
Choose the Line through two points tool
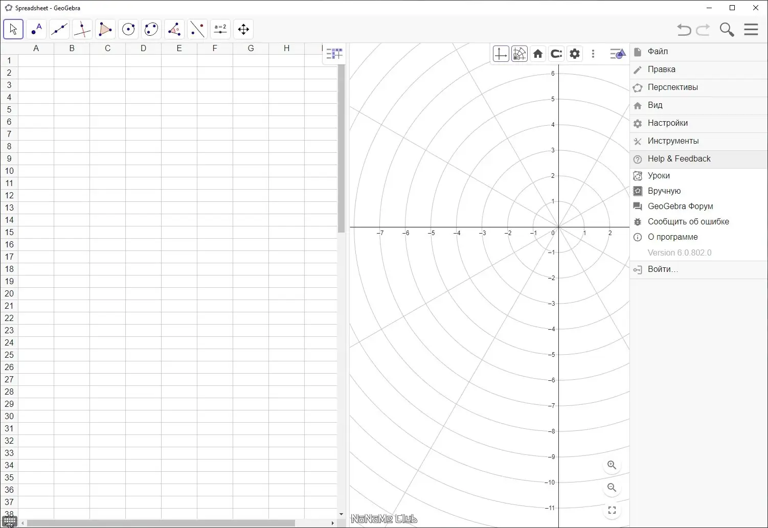pyautogui.click(x=59, y=29)
